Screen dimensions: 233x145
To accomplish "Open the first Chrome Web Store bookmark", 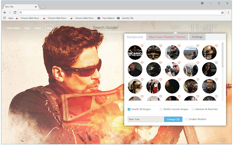I will 28,18.
